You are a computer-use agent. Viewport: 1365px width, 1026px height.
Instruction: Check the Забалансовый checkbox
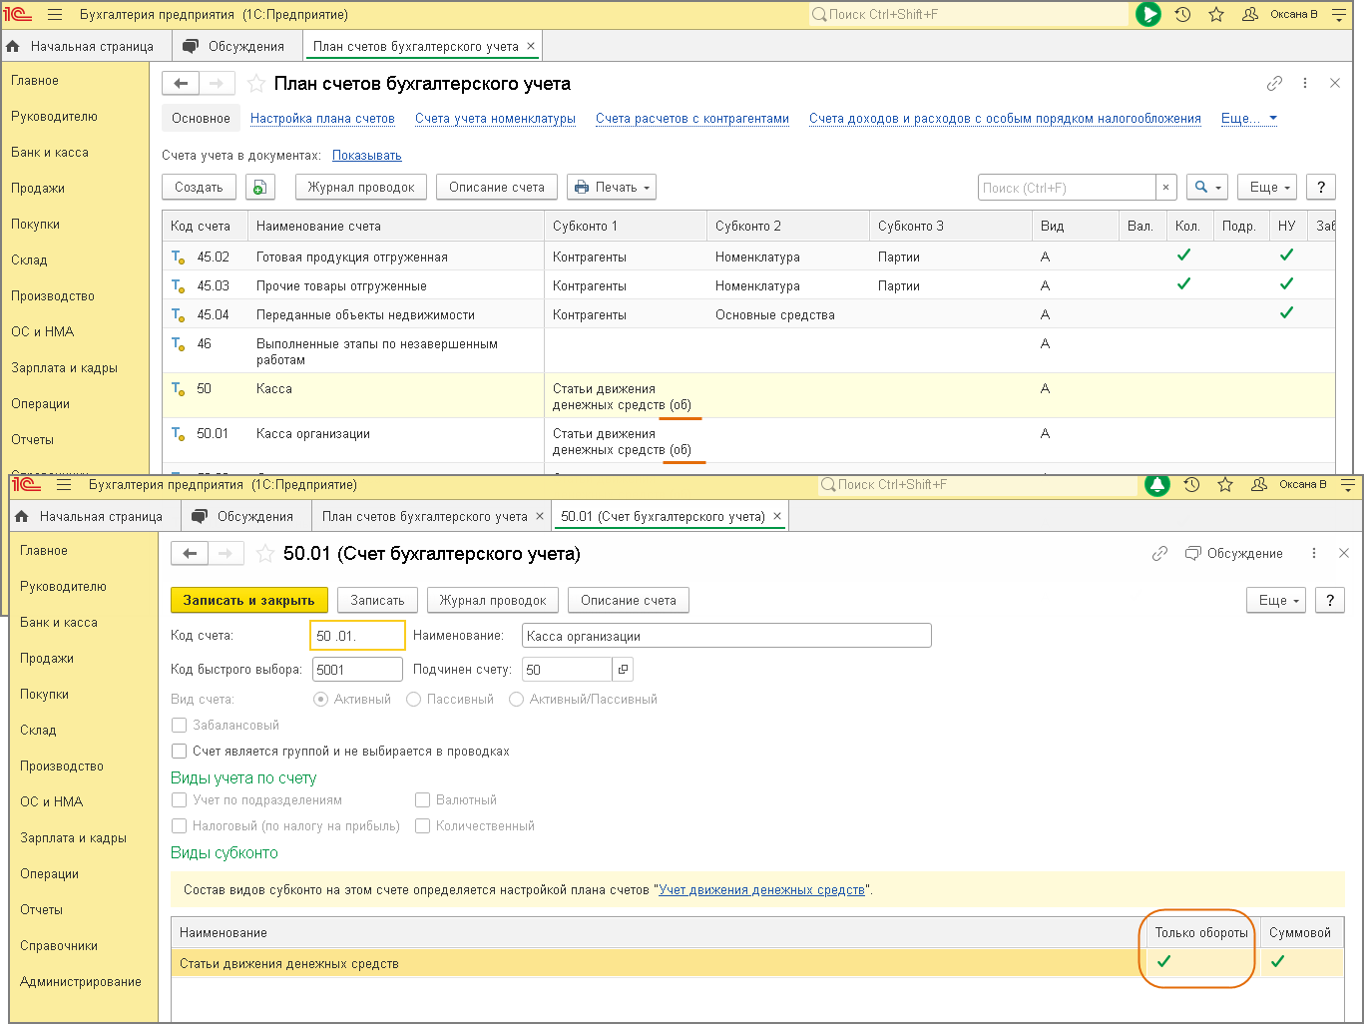point(180,726)
